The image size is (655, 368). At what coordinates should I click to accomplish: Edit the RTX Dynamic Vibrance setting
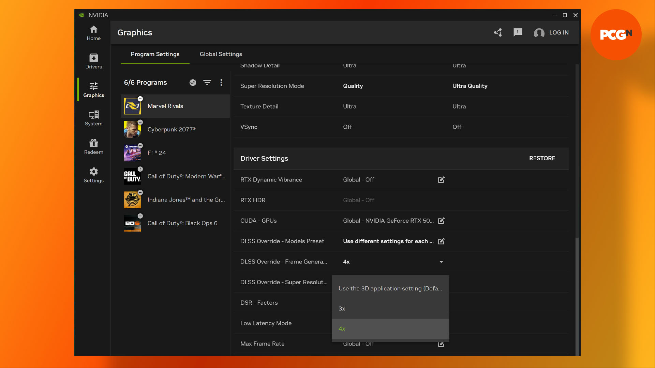pos(441,179)
